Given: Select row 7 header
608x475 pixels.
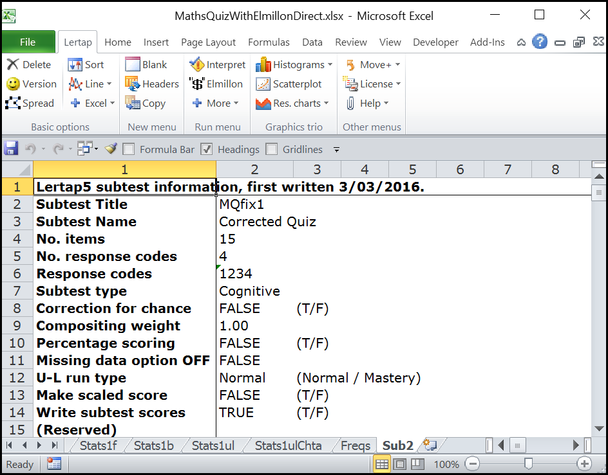Looking at the screenshot, I should [17, 291].
